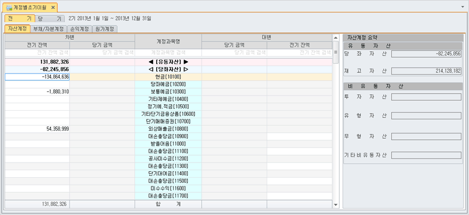This screenshot has height=215, width=469.
Task: Click the 계정과목명 column header
Action: pos(168,41)
